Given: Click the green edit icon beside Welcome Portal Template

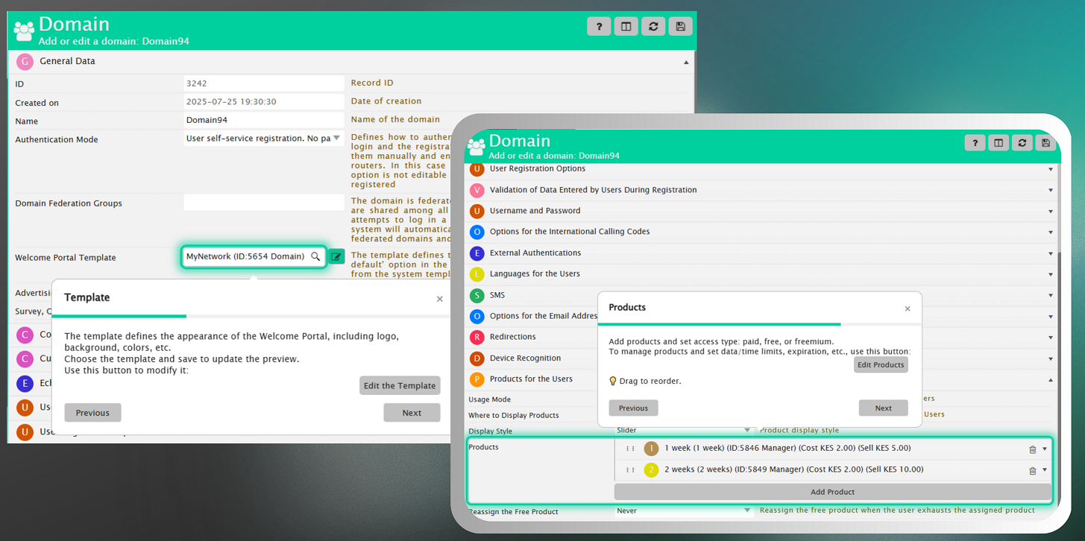Looking at the screenshot, I should (336, 256).
